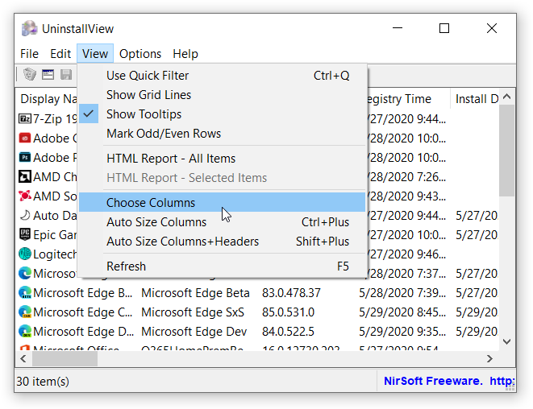Open the Help menu
Image resolution: width=533 pixels, height=409 pixels.
185,54
